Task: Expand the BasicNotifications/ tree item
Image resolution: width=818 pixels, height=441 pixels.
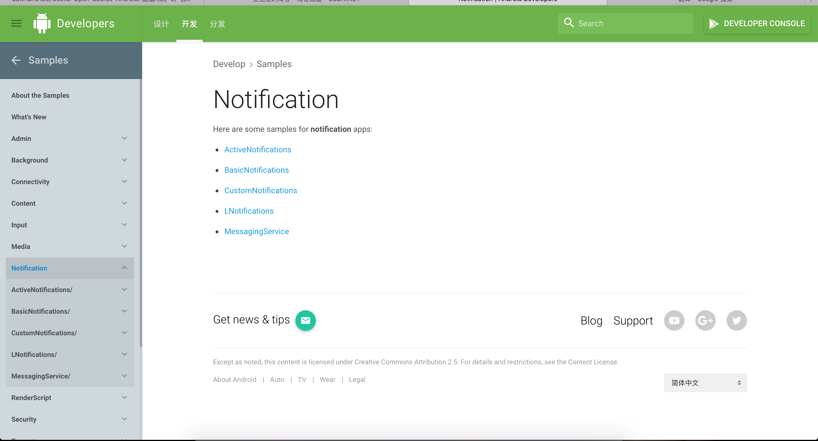Action: (x=124, y=311)
